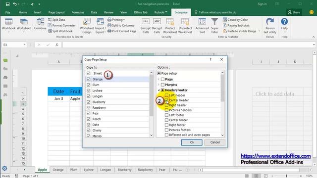Check the Margins option checkbox
The width and height of the screenshot is (317, 178).
point(162,85)
